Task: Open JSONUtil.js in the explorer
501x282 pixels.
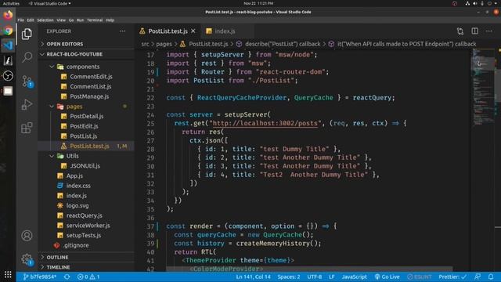Action: click(x=85, y=166)
